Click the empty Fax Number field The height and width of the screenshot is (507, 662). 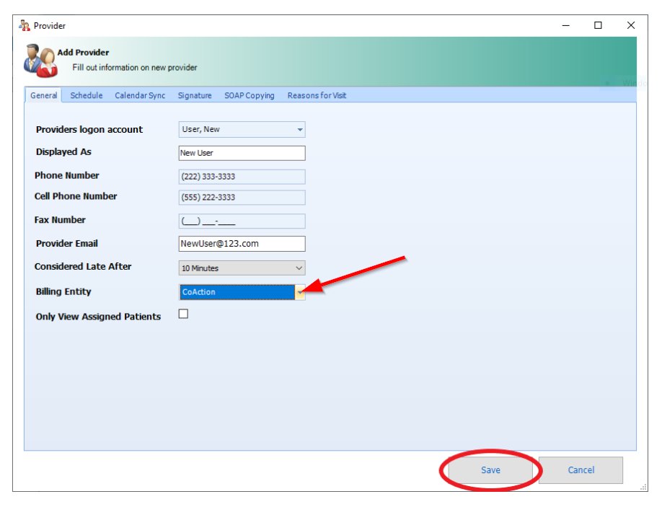click(242, 221)
